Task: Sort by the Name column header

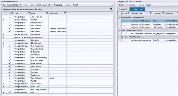Action: (x=33, y=13)
